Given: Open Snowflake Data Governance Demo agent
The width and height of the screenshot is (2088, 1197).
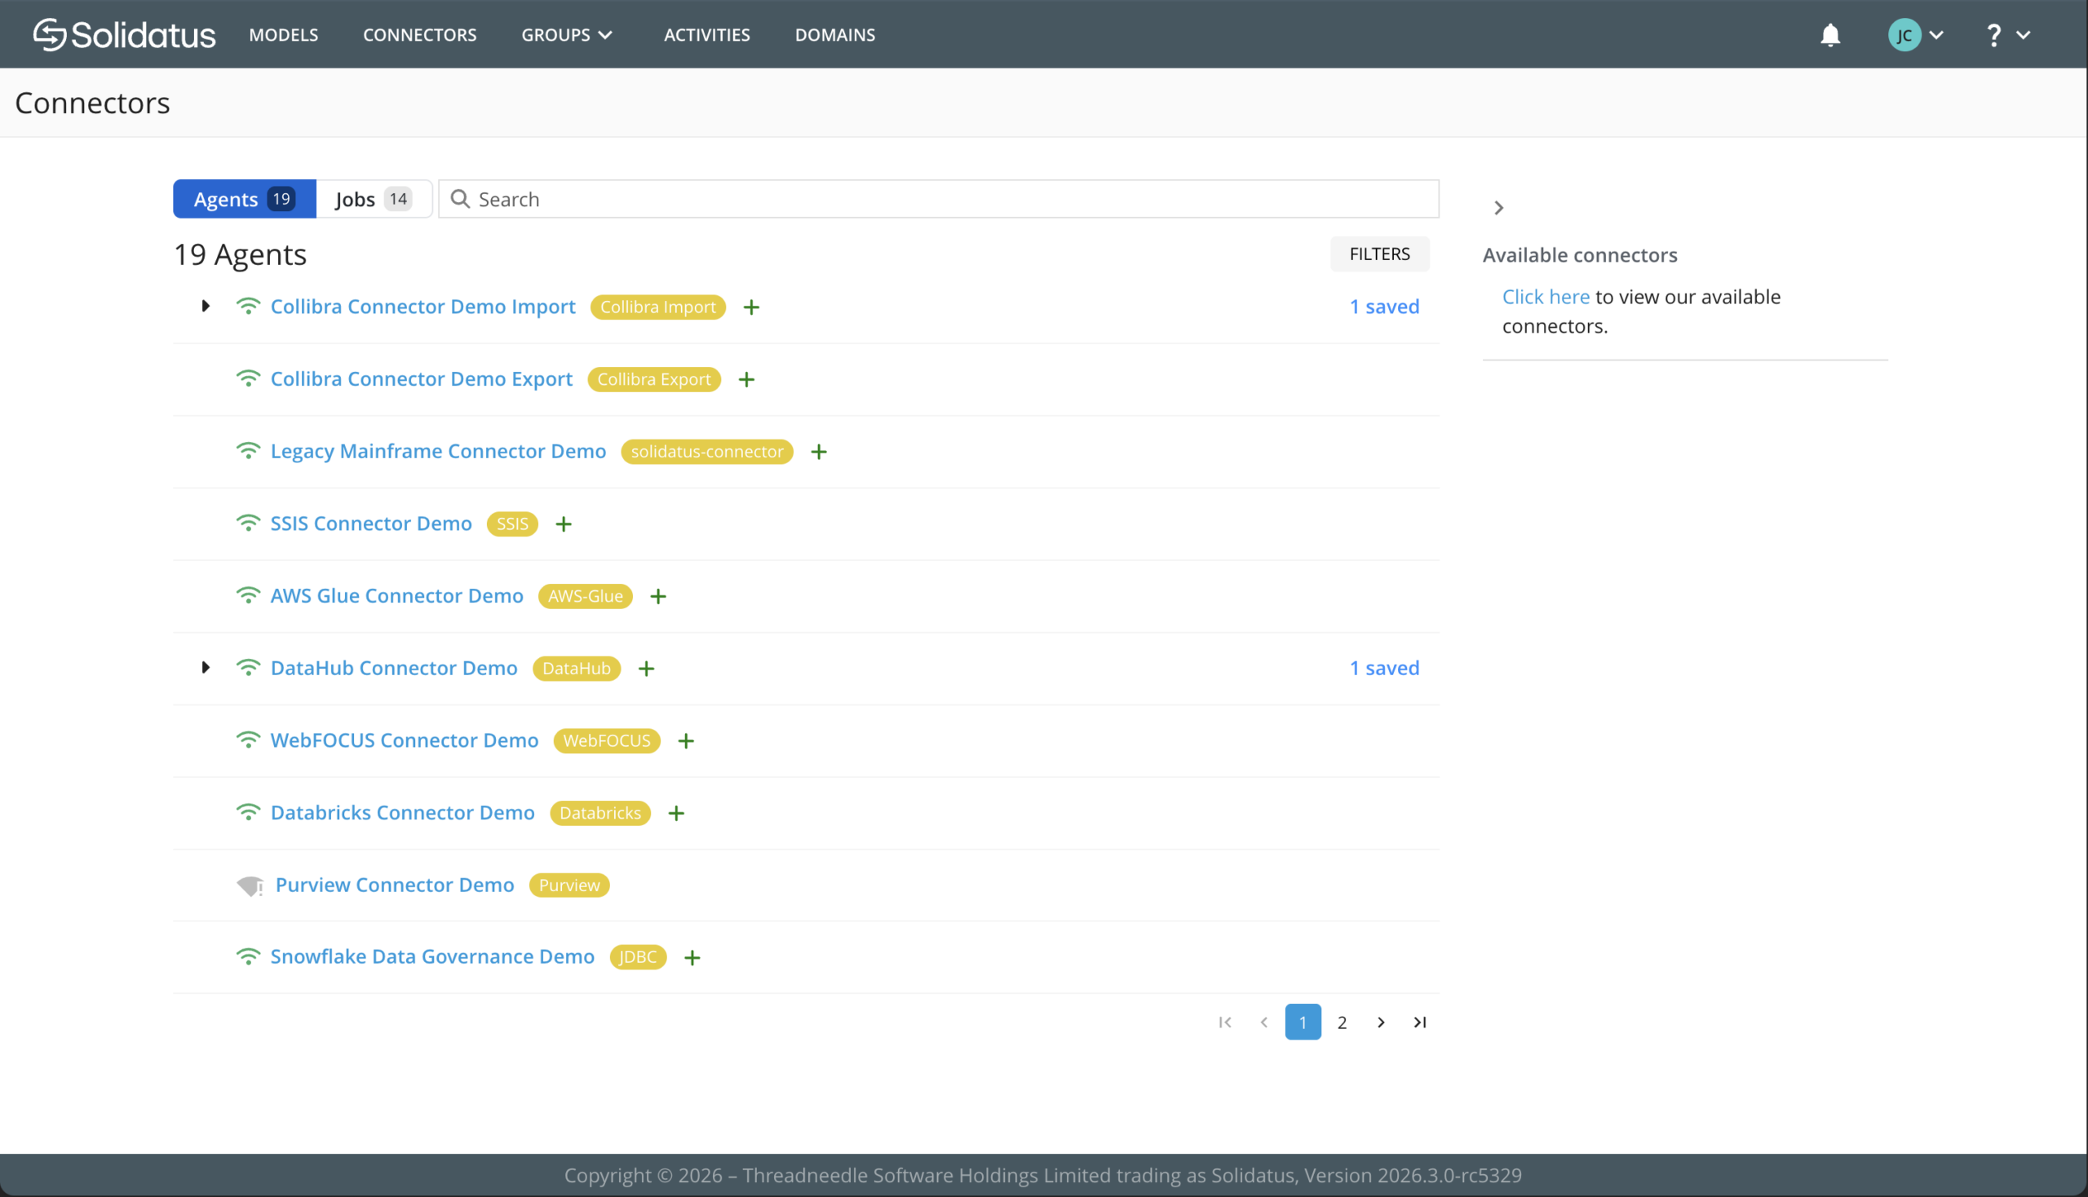Looking at the screenshot, I should pyautogui.click(x=432, y=957).
